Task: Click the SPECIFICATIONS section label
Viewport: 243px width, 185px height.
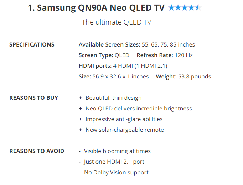Action: pos(32,45)
